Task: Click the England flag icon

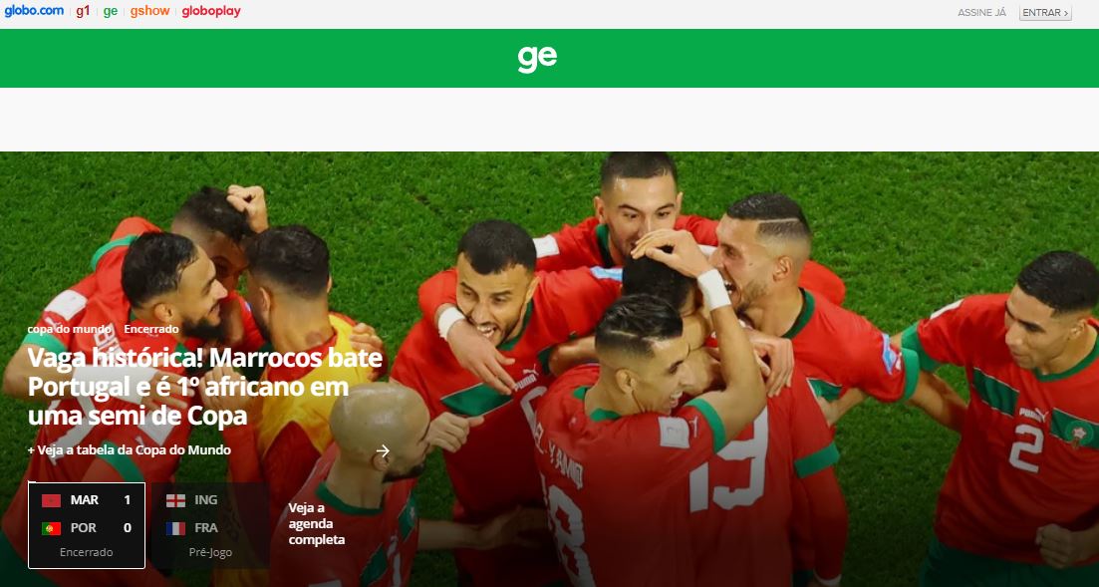Action: click(176, 500)
